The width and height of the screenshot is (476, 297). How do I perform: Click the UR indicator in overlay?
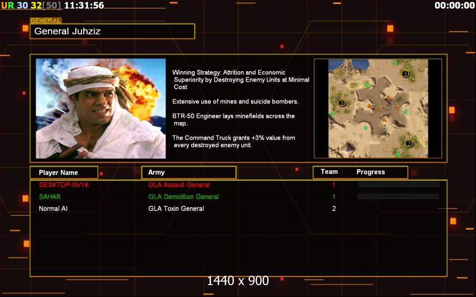click(7, 5)
